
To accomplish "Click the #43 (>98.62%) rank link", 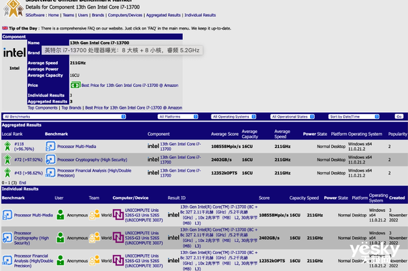I will click(x=29, y=173).
